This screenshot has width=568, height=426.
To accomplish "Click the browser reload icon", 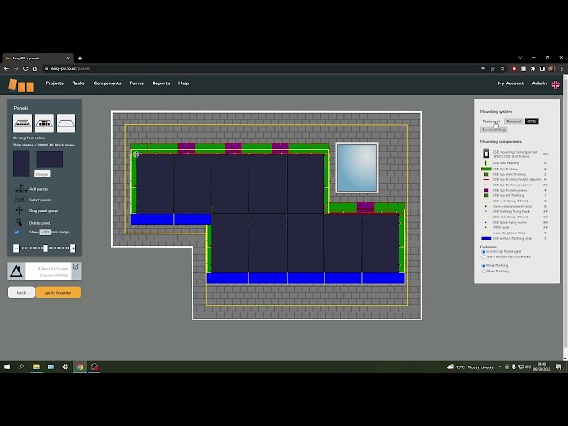I will (x=26, y=68).
